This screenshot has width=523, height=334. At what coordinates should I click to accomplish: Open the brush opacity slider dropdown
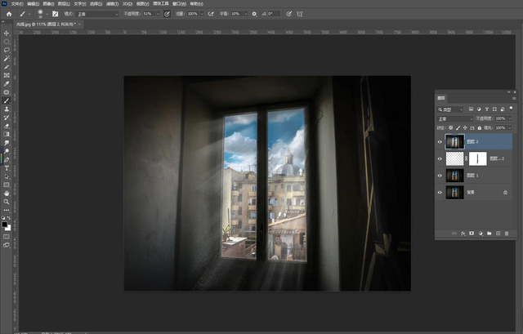point(158,14)
